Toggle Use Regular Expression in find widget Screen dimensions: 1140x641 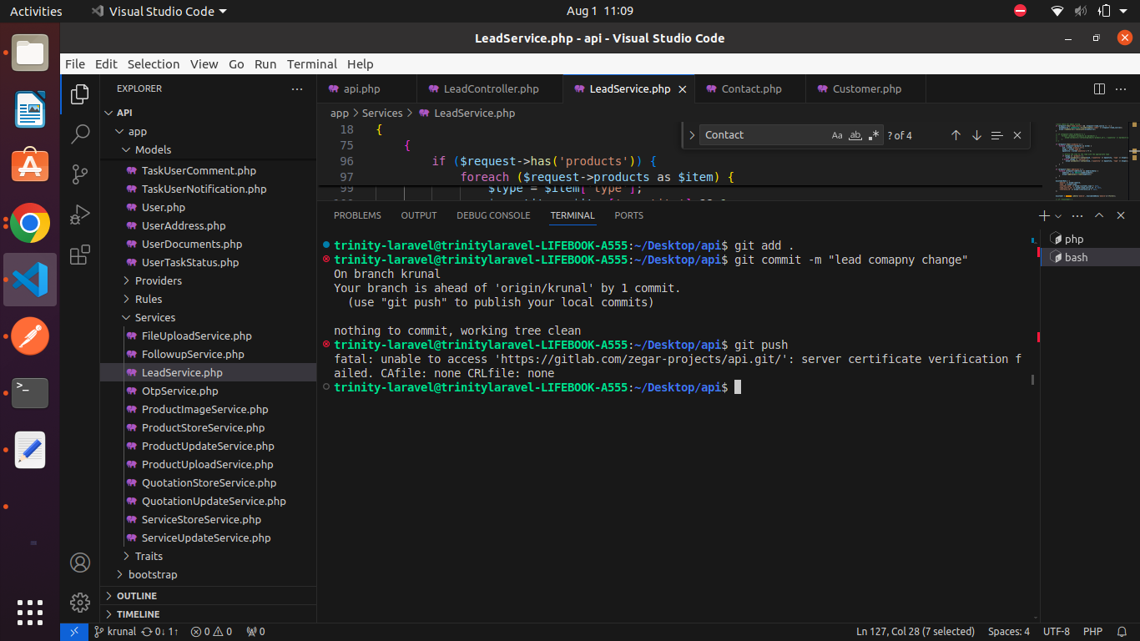pos(874,135)
